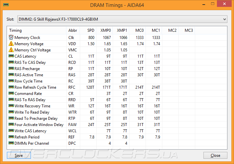Select the Memory Voltage row label
This screenshot has width=234, height=164.
(29, 44)
